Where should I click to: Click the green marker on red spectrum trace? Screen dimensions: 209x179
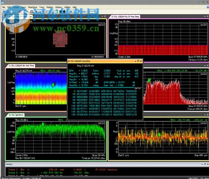point(149,80)
